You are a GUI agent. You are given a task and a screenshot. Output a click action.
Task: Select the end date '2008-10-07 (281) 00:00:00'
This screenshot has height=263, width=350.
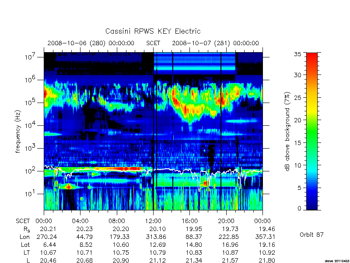pos(215,43)
